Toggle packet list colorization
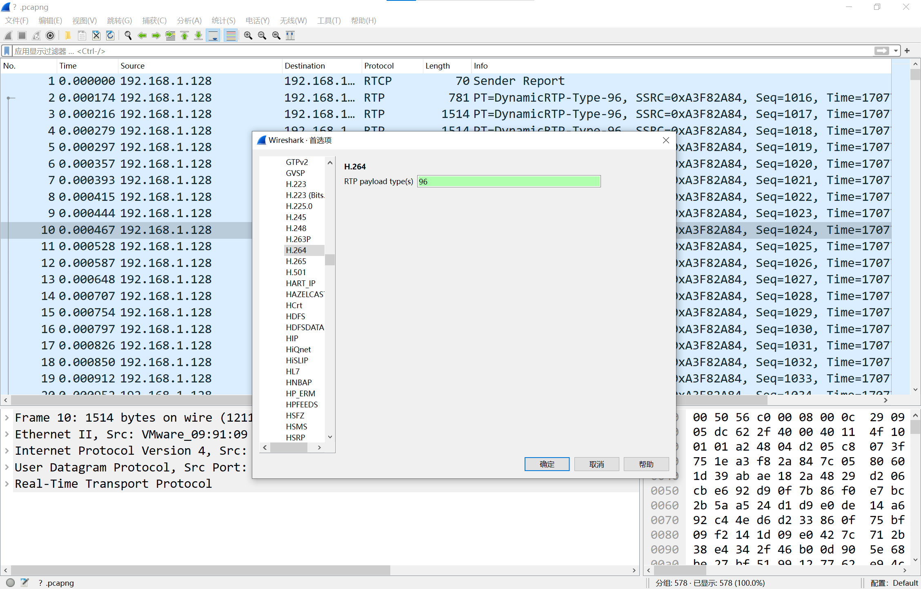Image resolution: width=921 pixels, height=589 pixels. pyautogui.click(x=231, y=36)
